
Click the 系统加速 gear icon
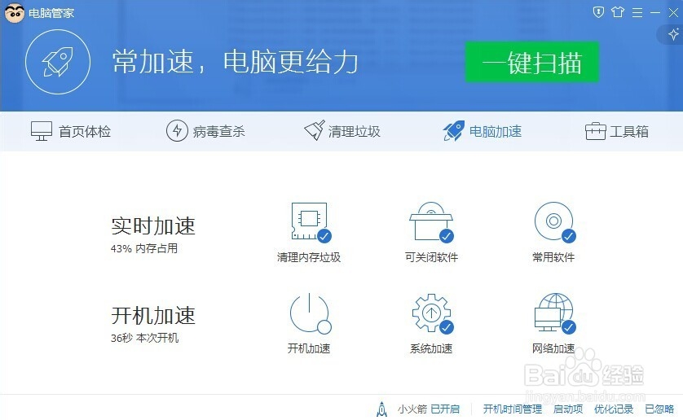pyautogui.click(x=431, y=313)
